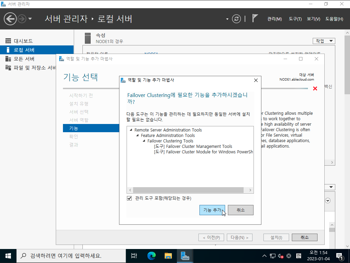The height and width of the screenshot is (263, 350).
Task: Open Task View on the taskbar
Action: tap(134, 256)
